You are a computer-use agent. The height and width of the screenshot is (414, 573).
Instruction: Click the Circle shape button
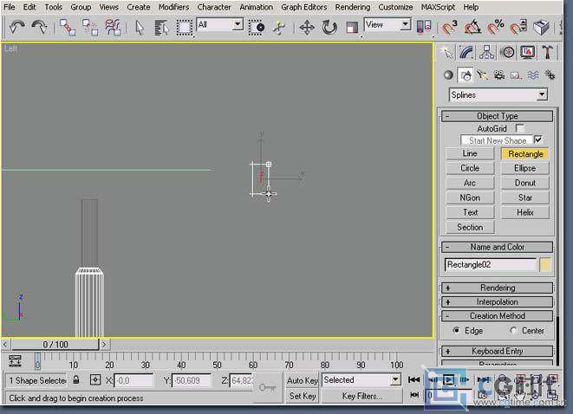pyautogui.click(x=470, y=168)
